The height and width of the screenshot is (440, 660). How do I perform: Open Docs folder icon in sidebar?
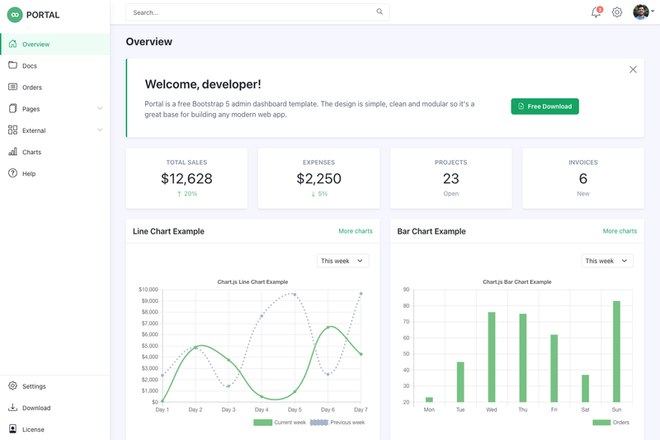[x=12, y=65]
